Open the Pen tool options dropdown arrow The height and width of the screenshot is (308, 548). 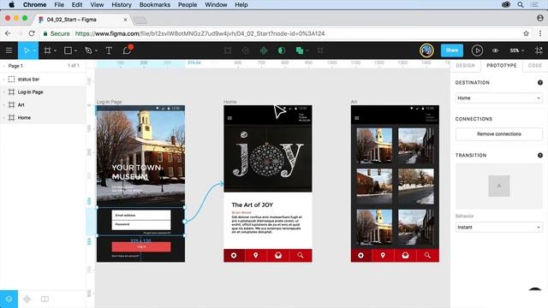click(97, 51)
